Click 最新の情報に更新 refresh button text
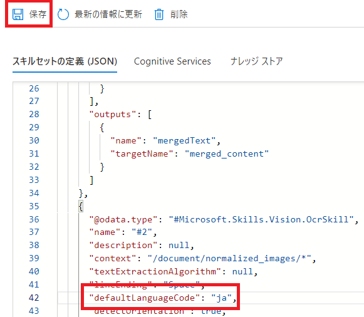The height and width of the screenshot is (317, 364). coord(108,14)
